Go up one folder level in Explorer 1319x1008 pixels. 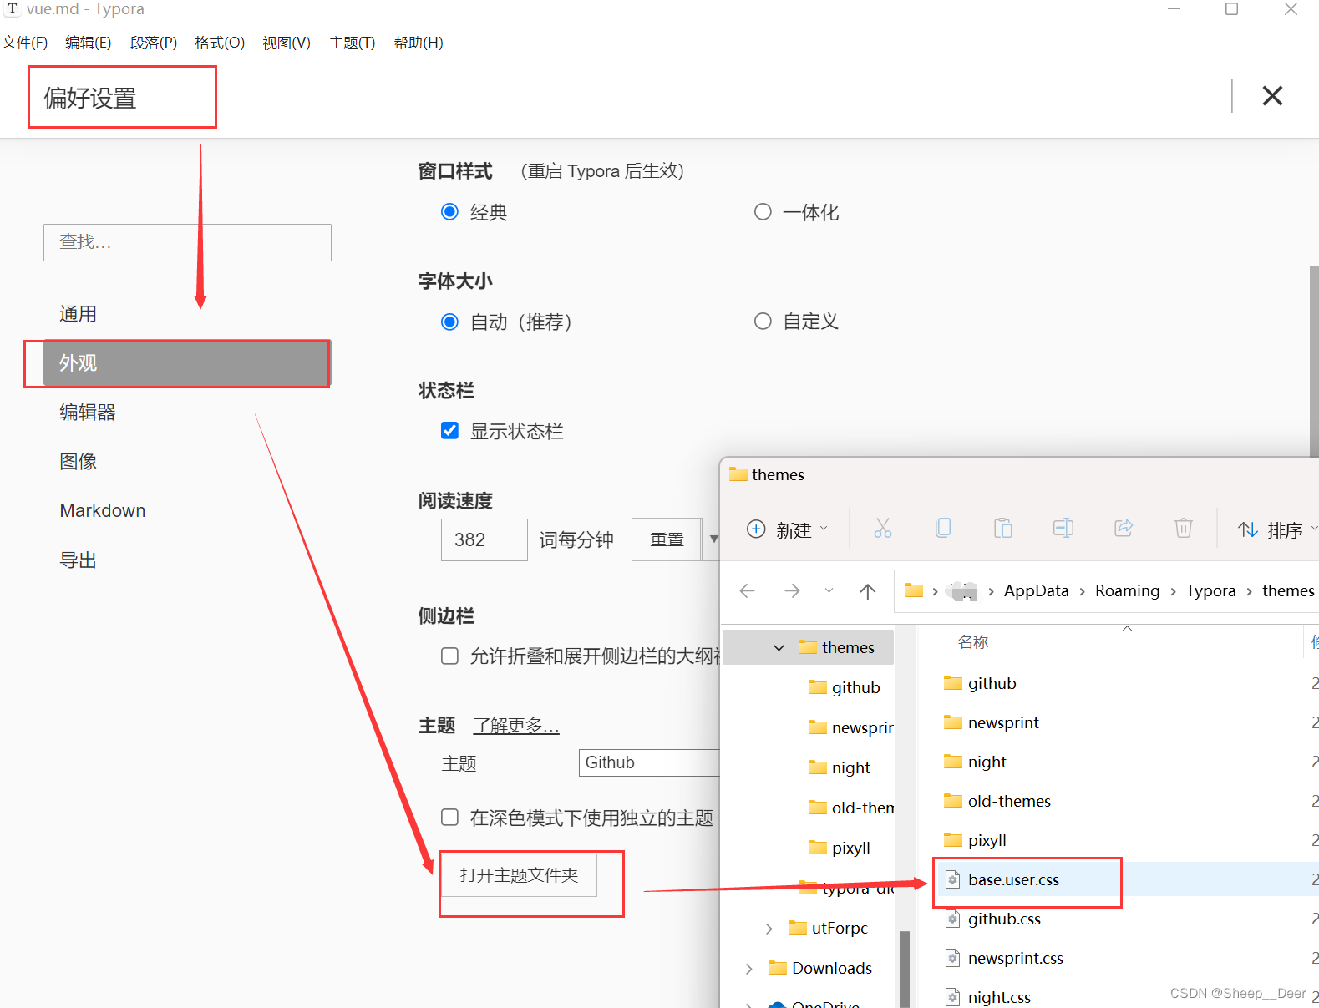[x=868, y=591]
